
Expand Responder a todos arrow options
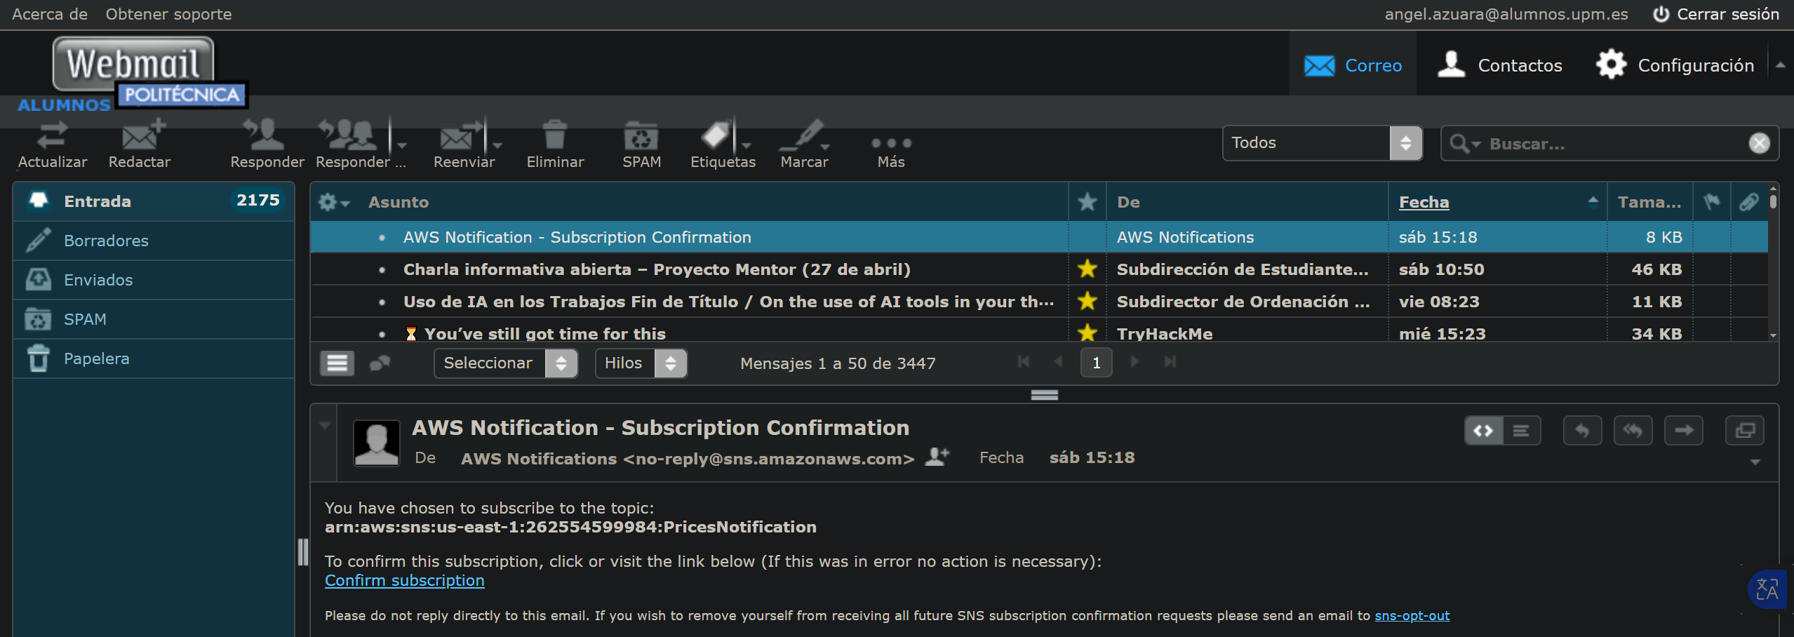402,145
